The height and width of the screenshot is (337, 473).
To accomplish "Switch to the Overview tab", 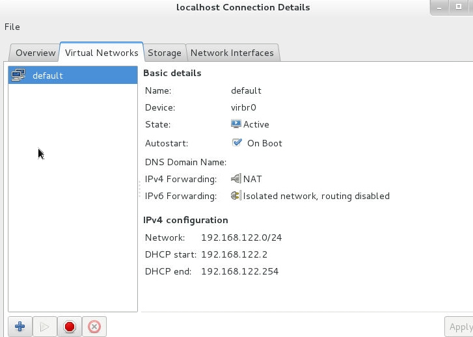I will (x=35, y=53).
